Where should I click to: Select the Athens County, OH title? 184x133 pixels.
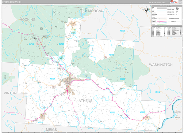pos(12,2)
